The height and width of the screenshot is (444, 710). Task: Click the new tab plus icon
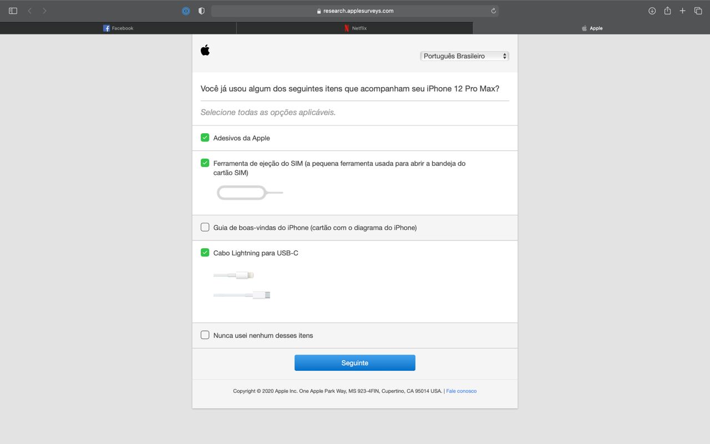click(x=683, y=10)
